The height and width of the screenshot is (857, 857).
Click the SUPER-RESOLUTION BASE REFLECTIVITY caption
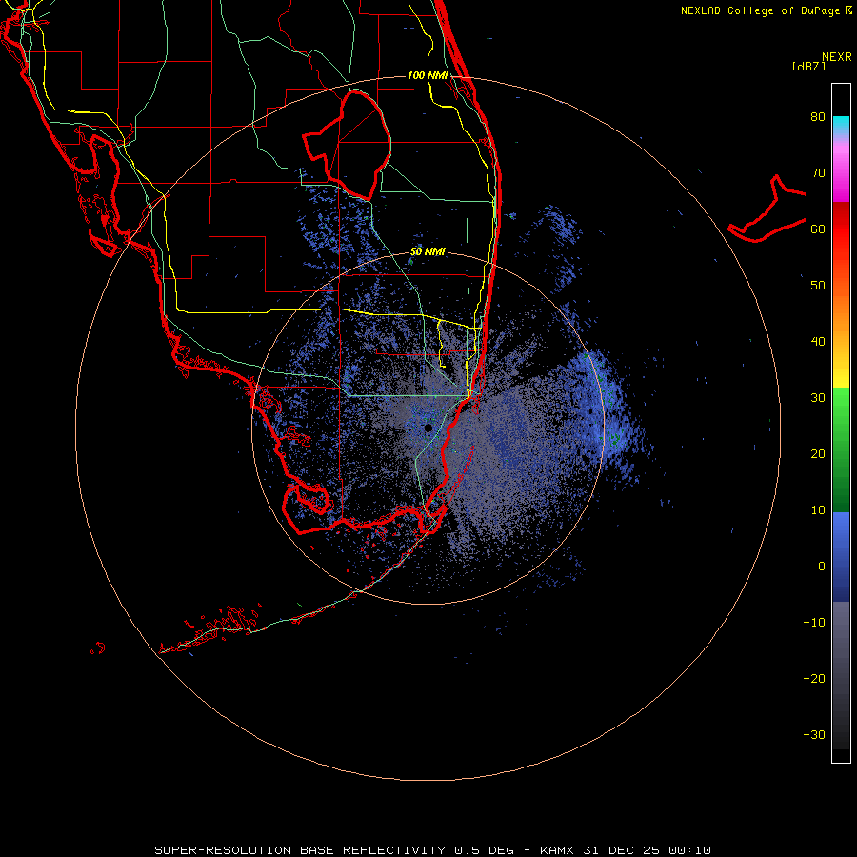point(300,850)
